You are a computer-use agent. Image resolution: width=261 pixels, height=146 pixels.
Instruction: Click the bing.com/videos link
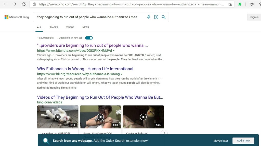point(50,102)
